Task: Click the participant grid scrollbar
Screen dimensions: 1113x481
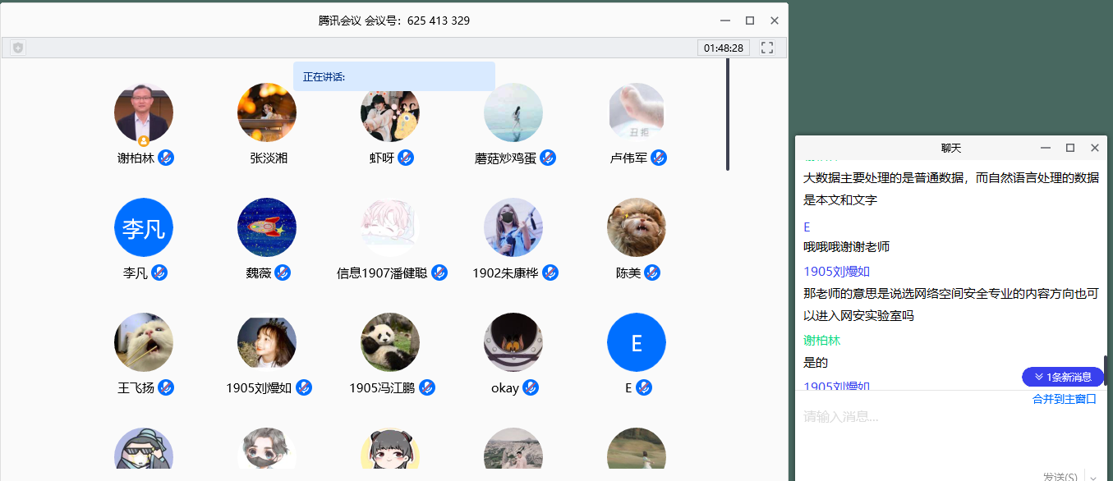Action: tap(728, 115)
